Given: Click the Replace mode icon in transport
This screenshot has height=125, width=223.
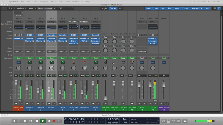Looking at the screenshot, I should click(163, 121).
